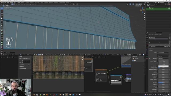This screenshot has width=171, height=96.
Task: Click the ColorRamp gradient bar in node
Action: tap(116, 80)
